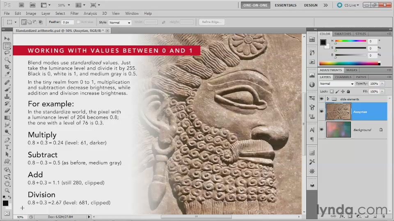
Task: Select the Eraser tool
Action: point(7,110)
